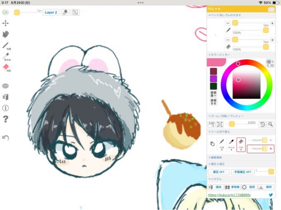Click 保存 save button

pyautogui.click(x=266, y=187)
